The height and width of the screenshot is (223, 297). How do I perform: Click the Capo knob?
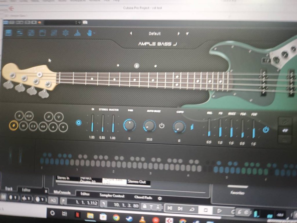point(179,127)
